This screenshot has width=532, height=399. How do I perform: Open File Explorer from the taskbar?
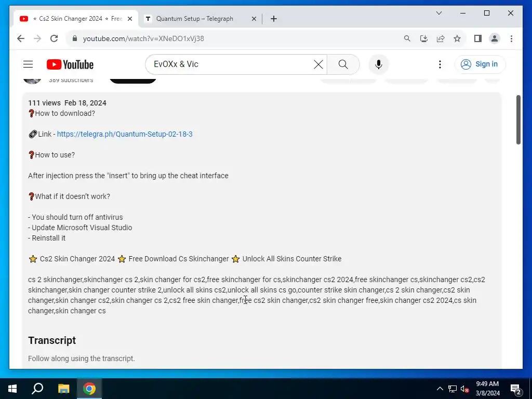point(63,389)
